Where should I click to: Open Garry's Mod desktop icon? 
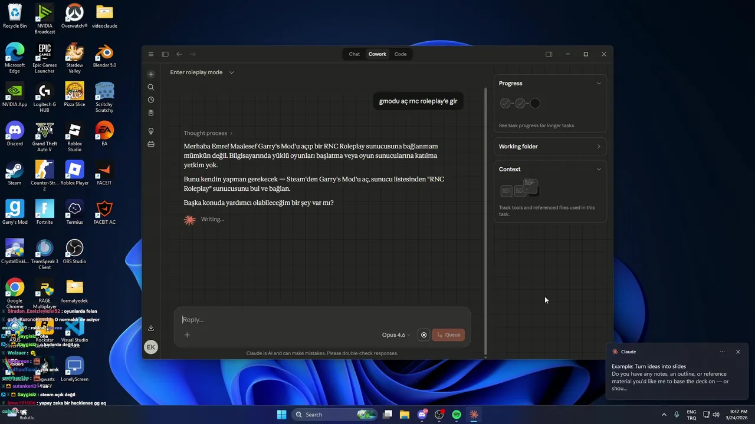click(15, 213)
